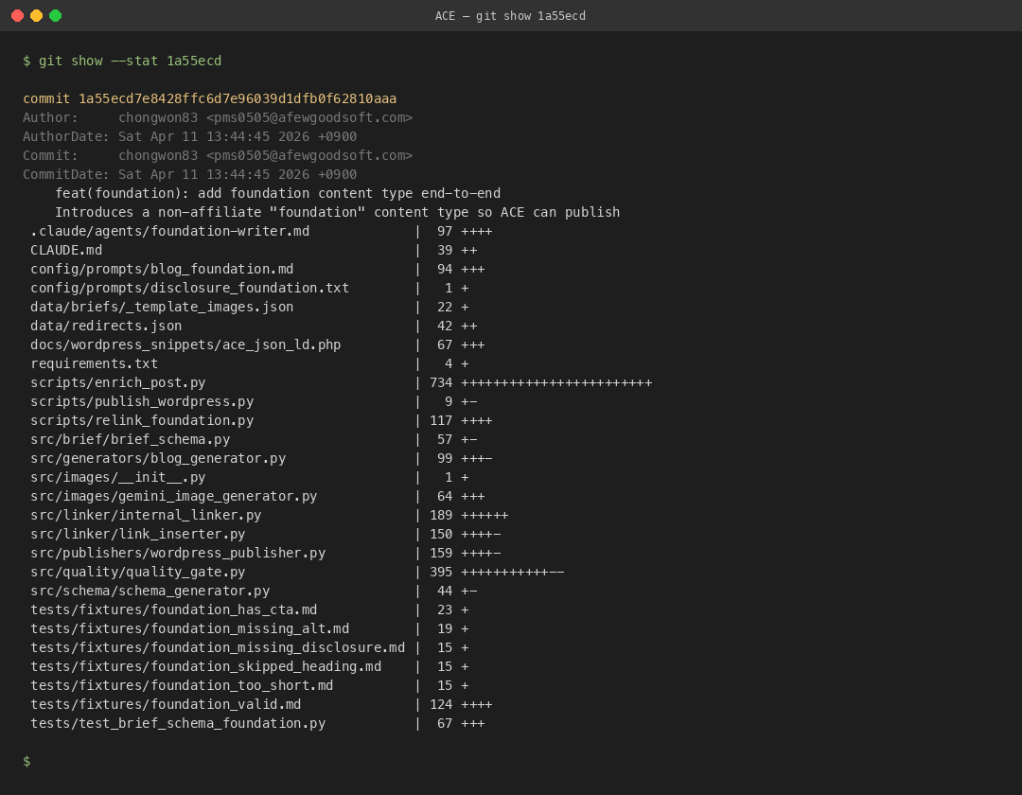Select src/publishers/wordpress_publisher.py path
This screenshot has height=795, width=1022.
(x=178, y=553)
